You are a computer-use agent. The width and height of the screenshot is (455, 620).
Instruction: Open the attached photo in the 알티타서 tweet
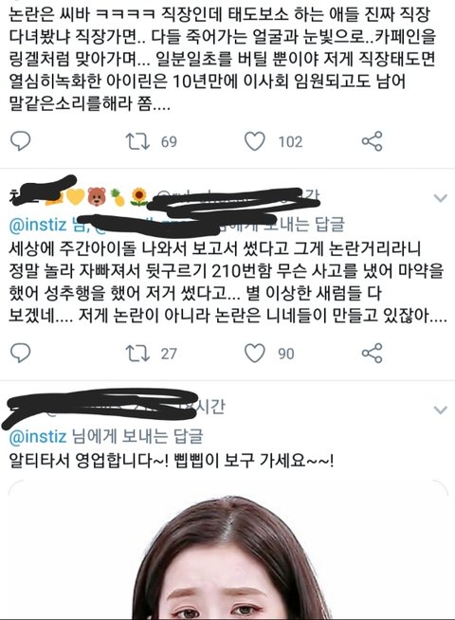point(228,550)
